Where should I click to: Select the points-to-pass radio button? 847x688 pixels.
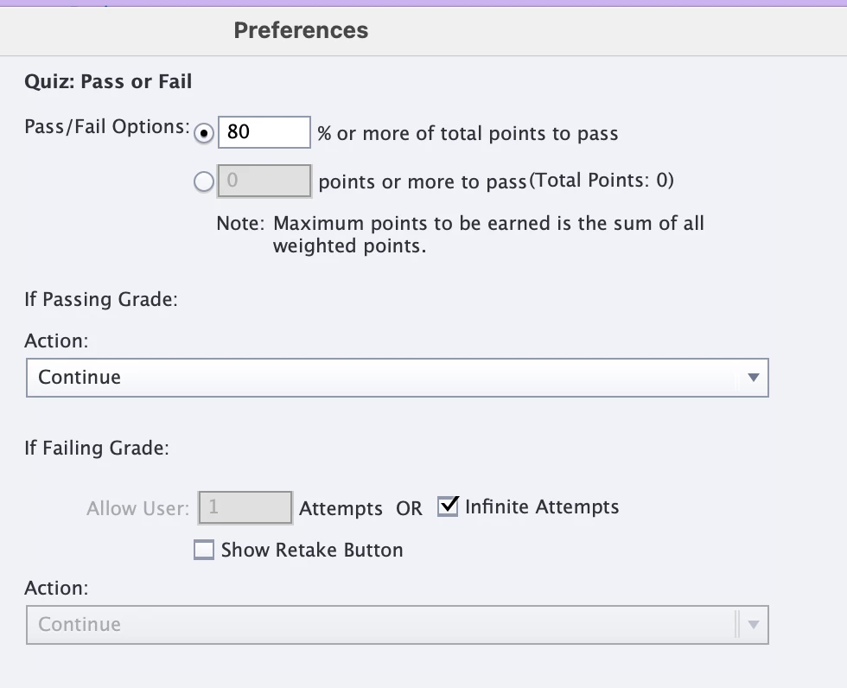[204, 182]
